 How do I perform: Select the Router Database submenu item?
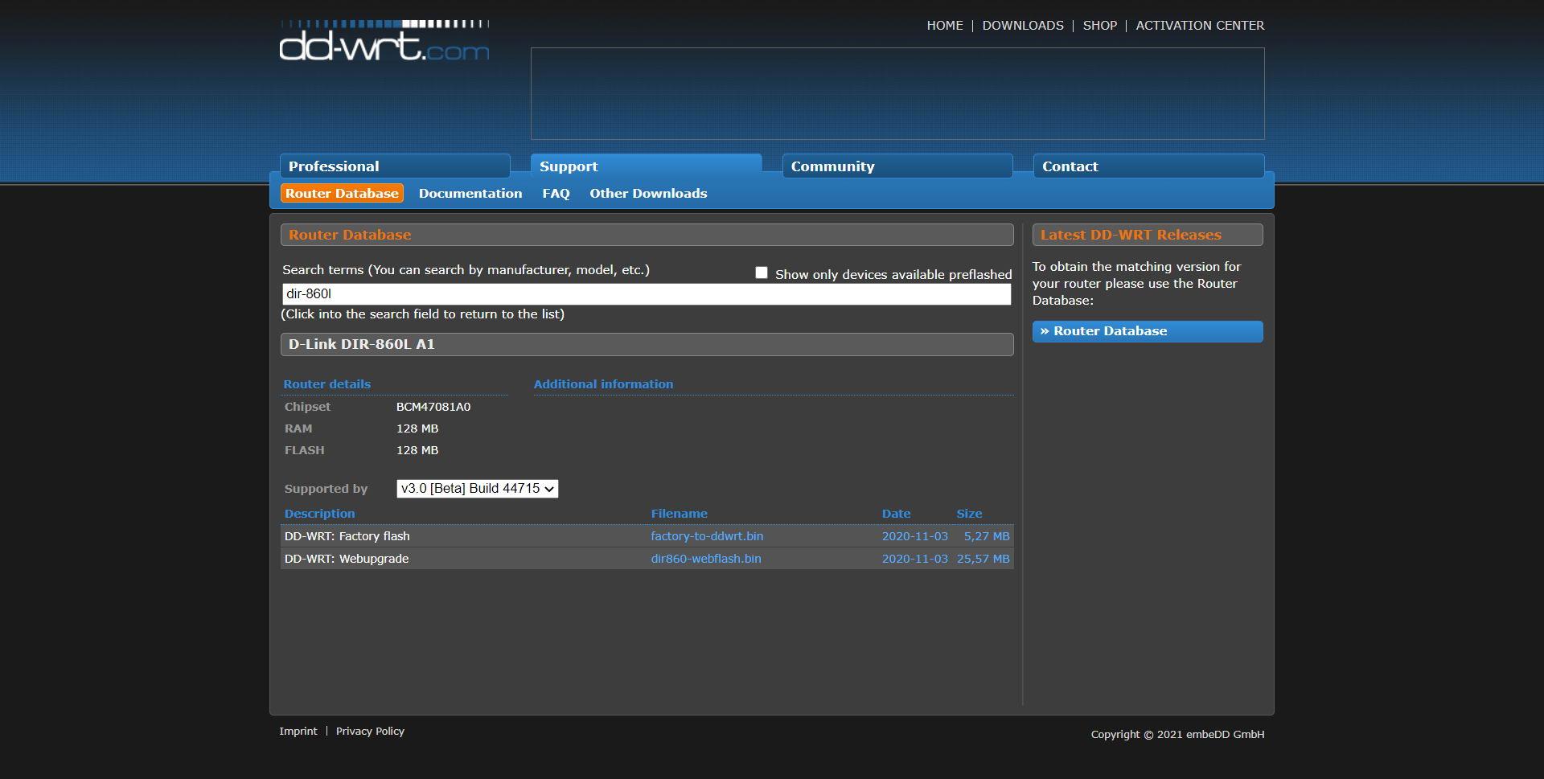(x=342, y=194)
